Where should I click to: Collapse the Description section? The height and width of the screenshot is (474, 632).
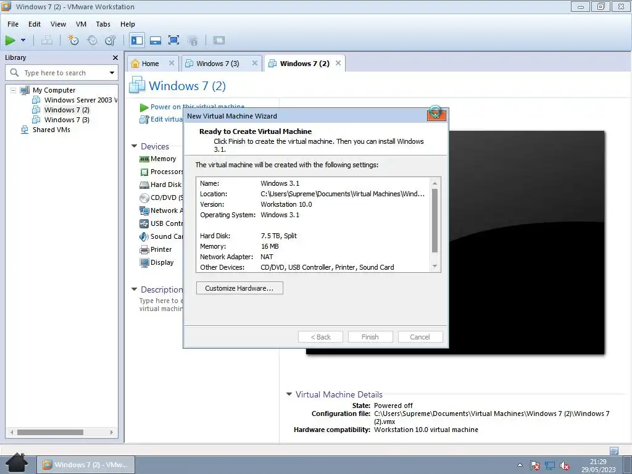(134, 289)
